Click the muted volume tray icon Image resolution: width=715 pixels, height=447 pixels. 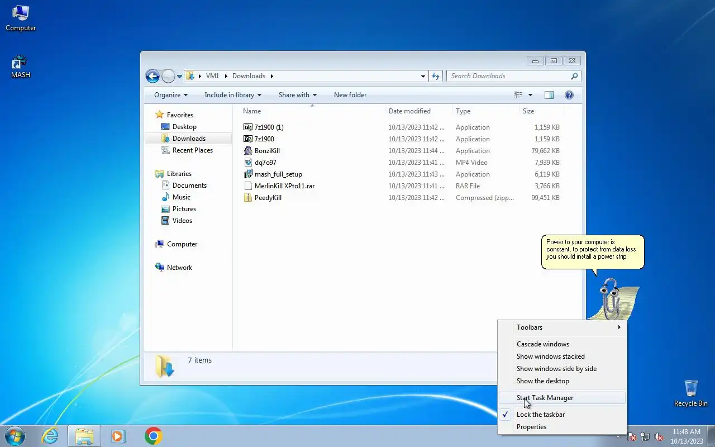[659, 437]
